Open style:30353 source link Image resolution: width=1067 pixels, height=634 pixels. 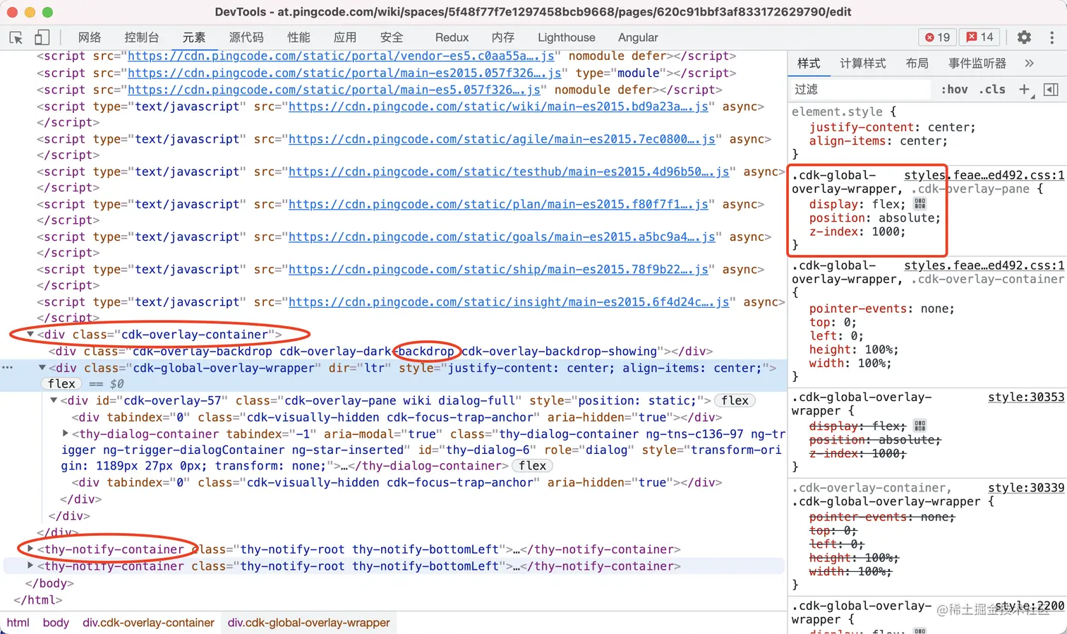1026,397
